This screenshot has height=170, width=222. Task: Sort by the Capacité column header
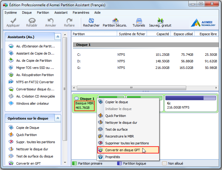[x=159, y=34]
